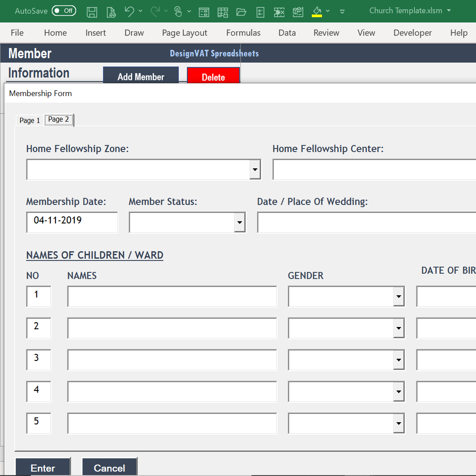Toggle AutoSave off switch
The width and height of the screenshot is (476, 476).
(64, 11)
